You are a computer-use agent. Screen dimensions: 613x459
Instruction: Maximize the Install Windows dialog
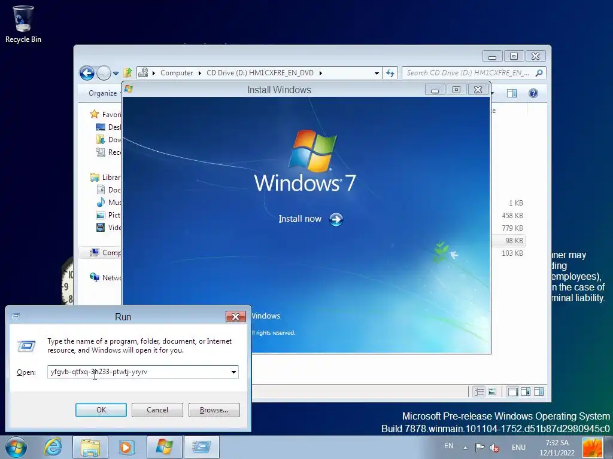pyautogui.click(x=456, y=90)
